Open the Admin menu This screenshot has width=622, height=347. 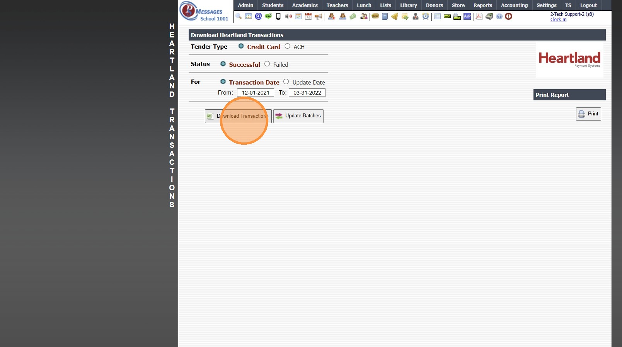pos(245,5)
